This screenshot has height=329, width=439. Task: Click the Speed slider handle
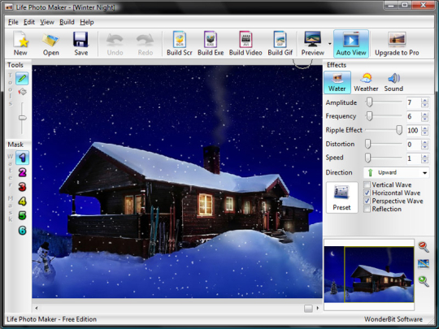(367, 158)
